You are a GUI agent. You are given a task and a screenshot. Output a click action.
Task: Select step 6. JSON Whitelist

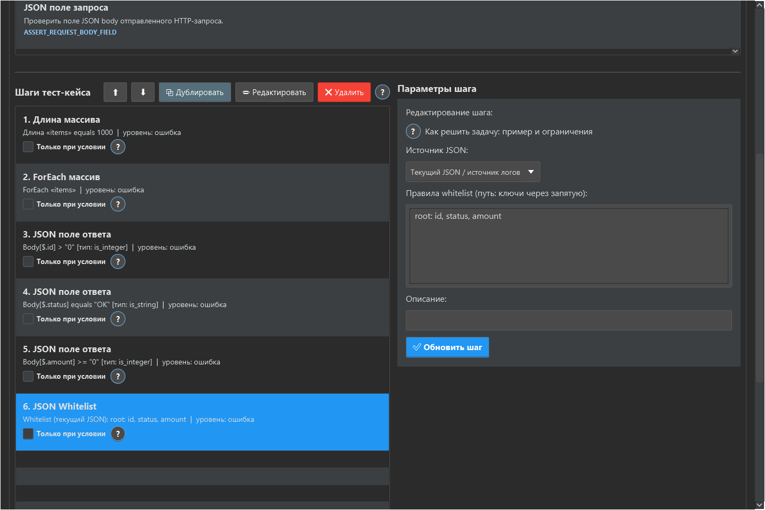(202, 422)
